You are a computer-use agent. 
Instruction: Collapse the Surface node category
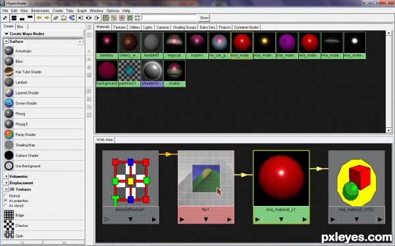point(6,41)
